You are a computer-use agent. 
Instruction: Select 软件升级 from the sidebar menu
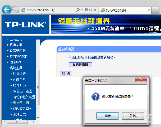(19, 85)
